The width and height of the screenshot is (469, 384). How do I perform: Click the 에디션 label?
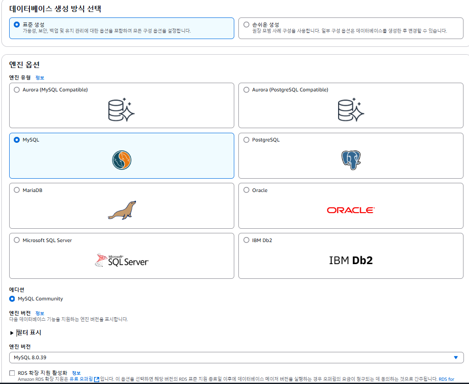click(17, 289)
